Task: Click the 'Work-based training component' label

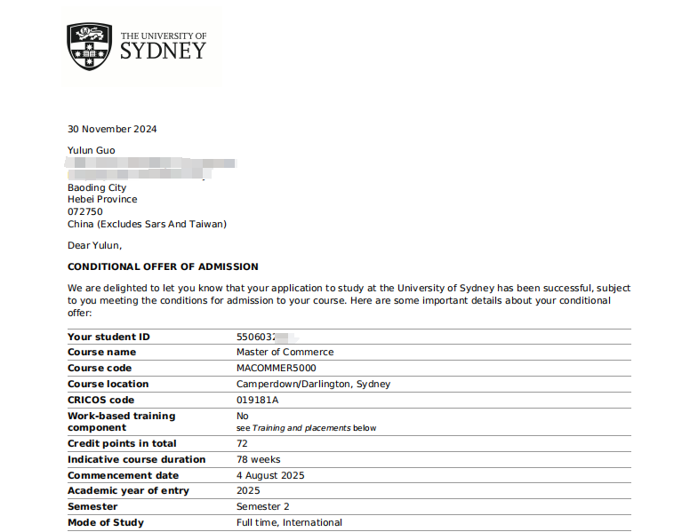Action: [121, 421]
